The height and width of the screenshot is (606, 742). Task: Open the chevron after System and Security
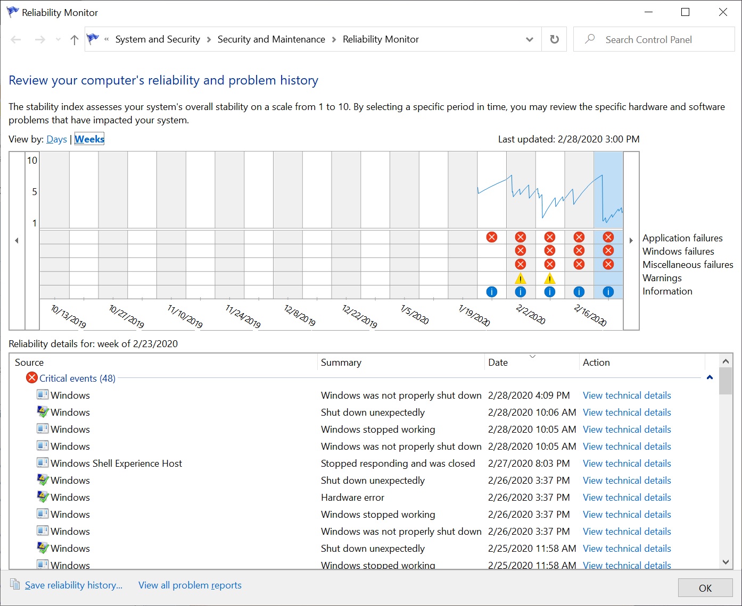pos(209,39)
